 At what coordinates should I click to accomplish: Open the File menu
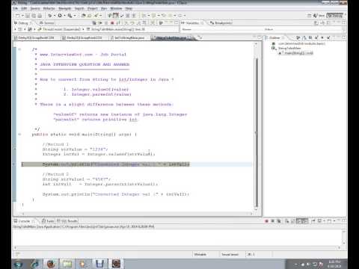[16, 8]
